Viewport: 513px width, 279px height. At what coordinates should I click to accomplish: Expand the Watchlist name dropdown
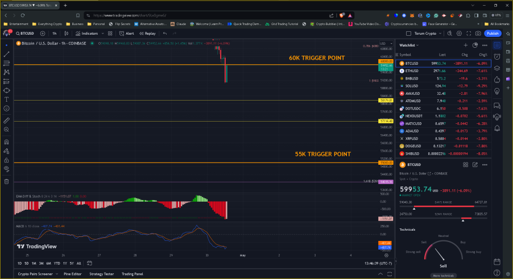(409, 45)
